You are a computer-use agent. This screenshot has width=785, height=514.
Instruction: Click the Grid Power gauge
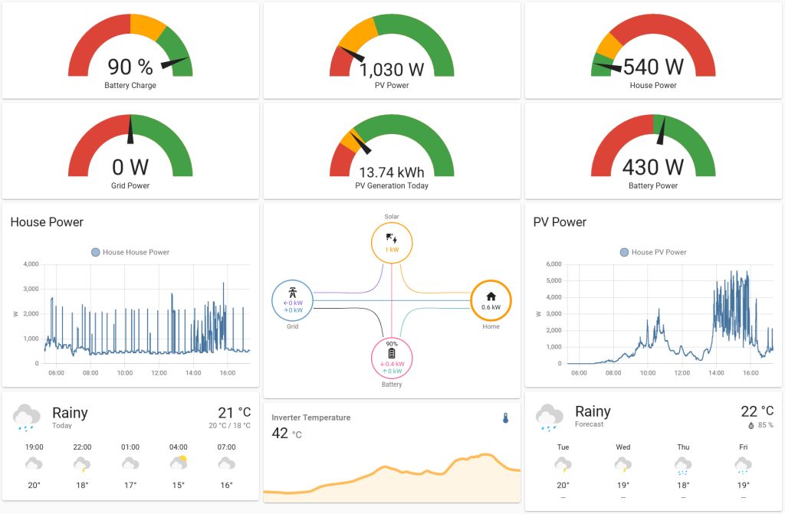pyautogui.click(x=130, y=151)
